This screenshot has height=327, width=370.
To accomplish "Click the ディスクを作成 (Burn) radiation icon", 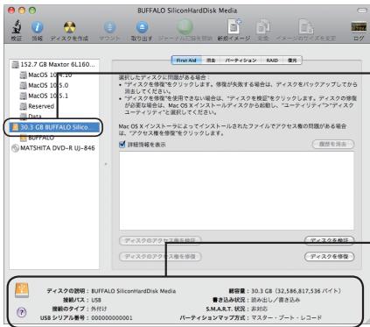I will (x=69, y=27).
